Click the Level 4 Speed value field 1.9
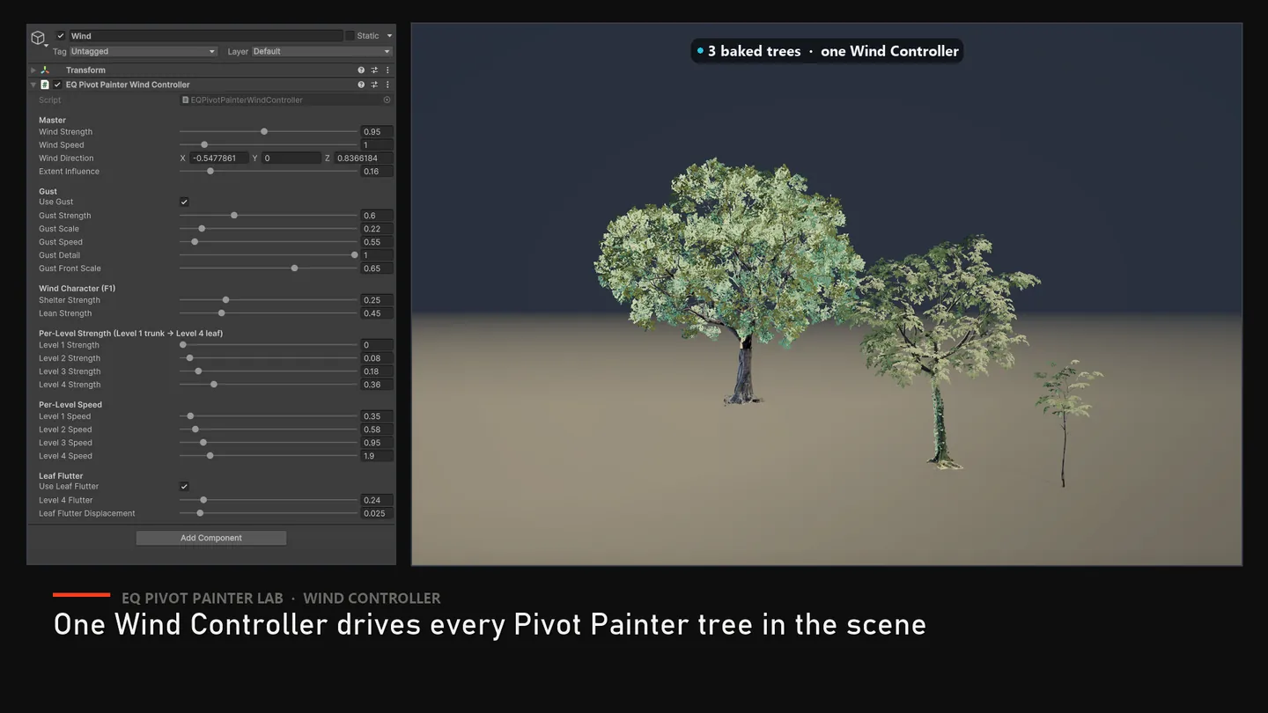 pyautogui.click(x=377, y=456)
